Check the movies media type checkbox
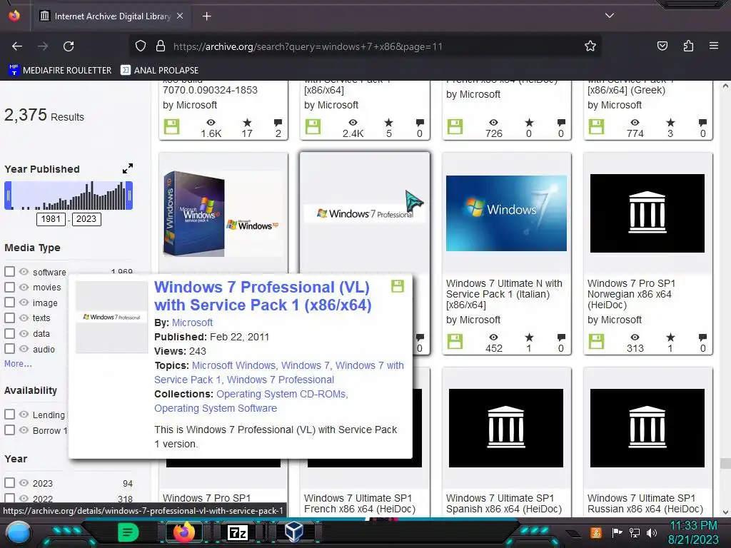The height and width of the screenshot is (548, 731). [x=9, y=287]
